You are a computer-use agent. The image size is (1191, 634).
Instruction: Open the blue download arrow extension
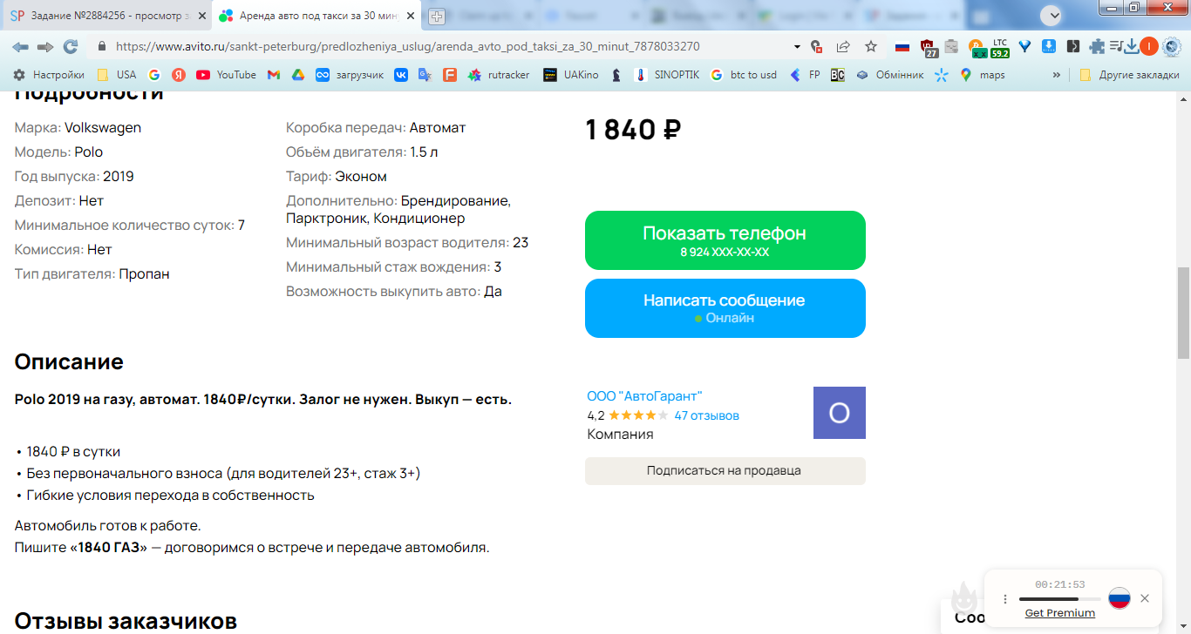(x=1050, y=46)
